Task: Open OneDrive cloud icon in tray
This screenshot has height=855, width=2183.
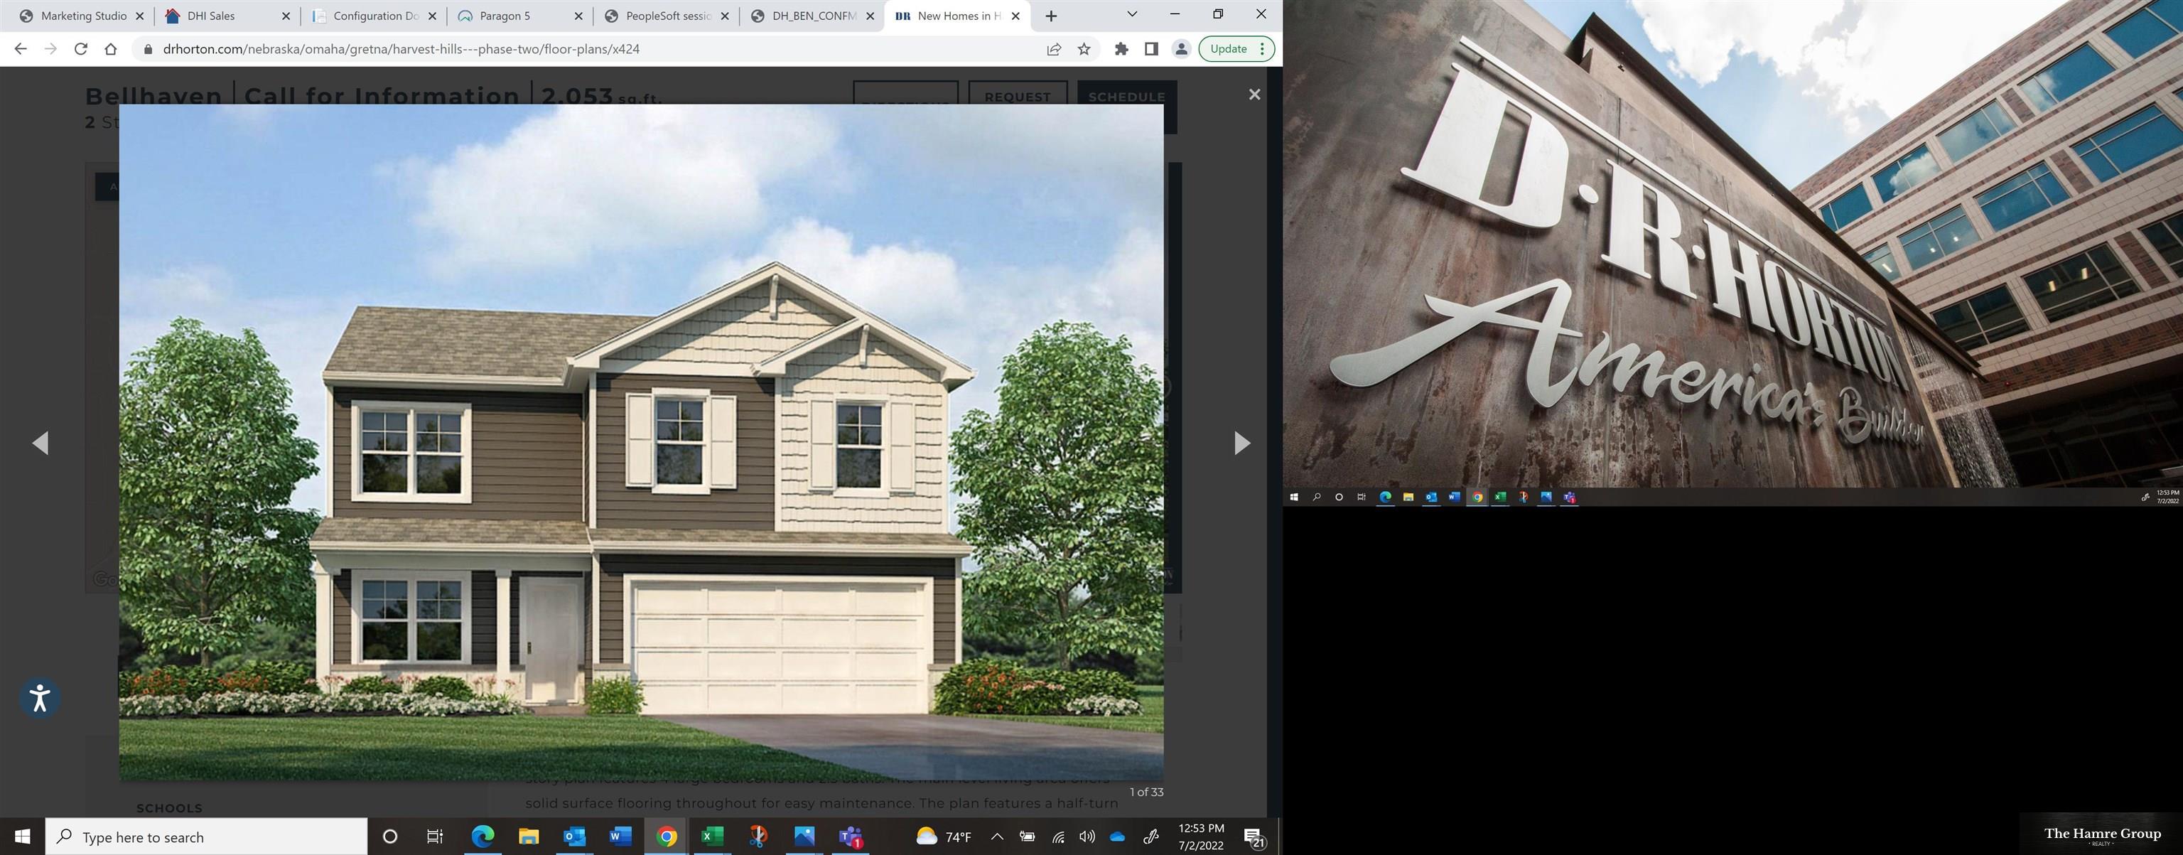Action: point(1117,837)
